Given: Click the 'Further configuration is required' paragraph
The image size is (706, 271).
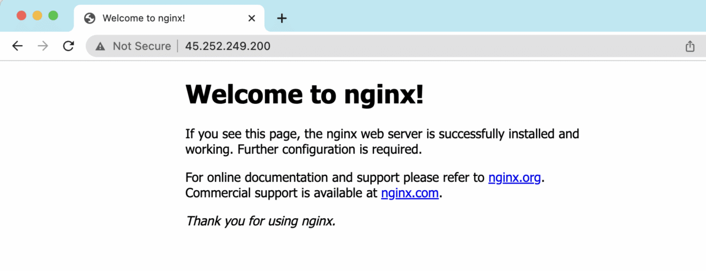Looking at the screenshot, I should point(329,149).
